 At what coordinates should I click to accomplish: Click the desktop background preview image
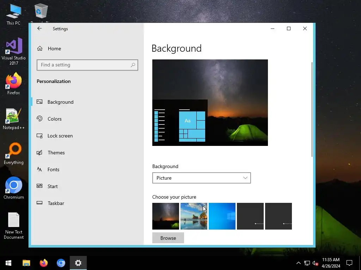coord(210,103)
